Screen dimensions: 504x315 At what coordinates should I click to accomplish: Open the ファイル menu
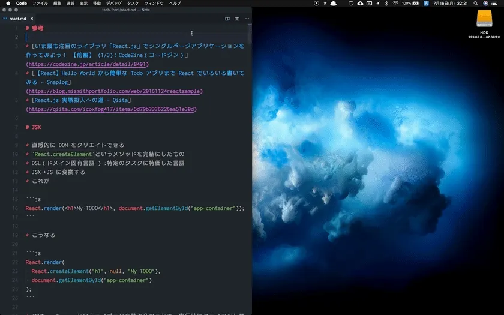(x=40, y=3)
